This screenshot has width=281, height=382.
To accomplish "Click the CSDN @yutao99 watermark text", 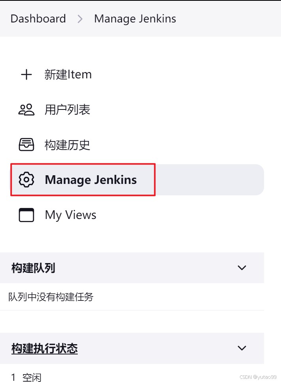I will (x=258, y=377).
